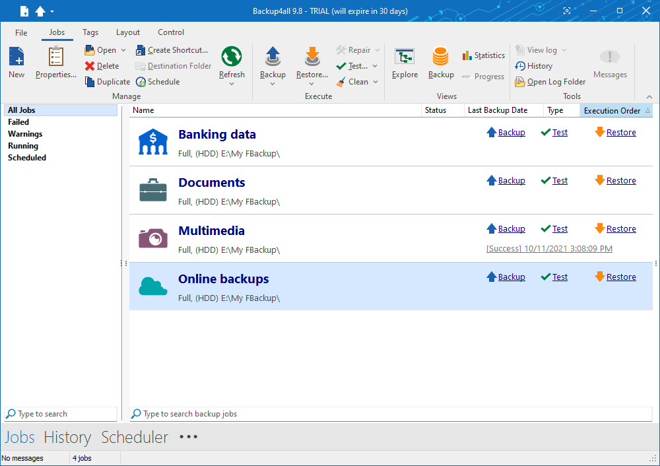Select the Documents briefcase icon
The height and width of the screenshot is (466, 660).
(153, 190)
